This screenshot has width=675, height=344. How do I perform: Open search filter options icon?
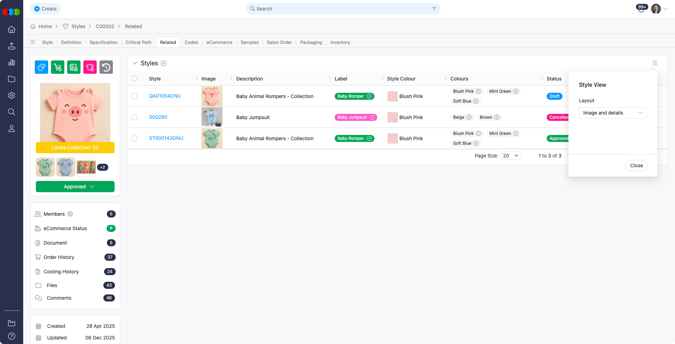(434, 9)
